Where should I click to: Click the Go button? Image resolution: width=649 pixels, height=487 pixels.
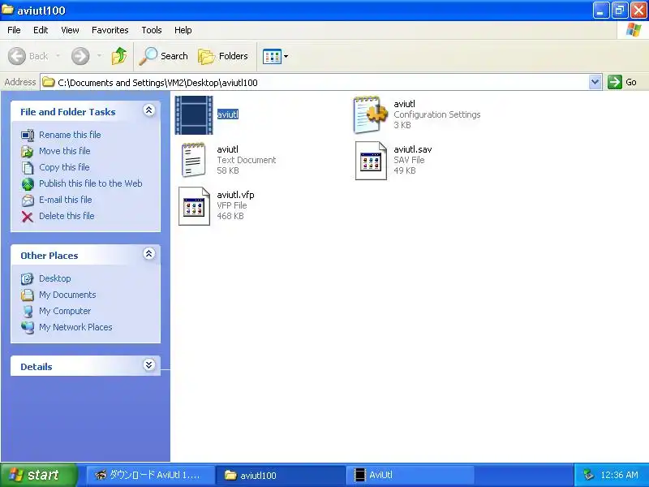(622, 82)
